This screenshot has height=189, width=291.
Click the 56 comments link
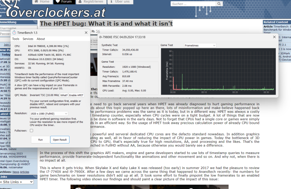point(98,31)
